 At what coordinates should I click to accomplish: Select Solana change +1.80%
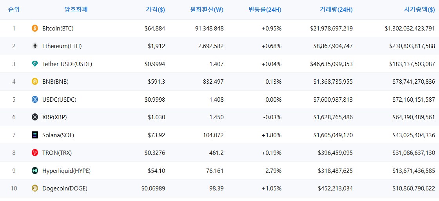tap(272, 135)
